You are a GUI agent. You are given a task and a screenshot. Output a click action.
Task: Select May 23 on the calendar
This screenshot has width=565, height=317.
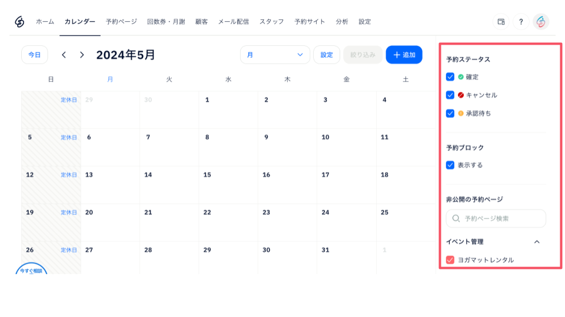pyautogui.click(x=288, y=223)
